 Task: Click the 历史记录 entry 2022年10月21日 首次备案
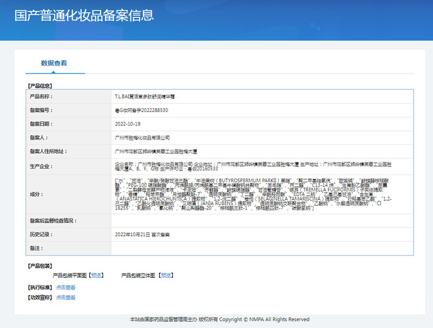tap(142, 235)
